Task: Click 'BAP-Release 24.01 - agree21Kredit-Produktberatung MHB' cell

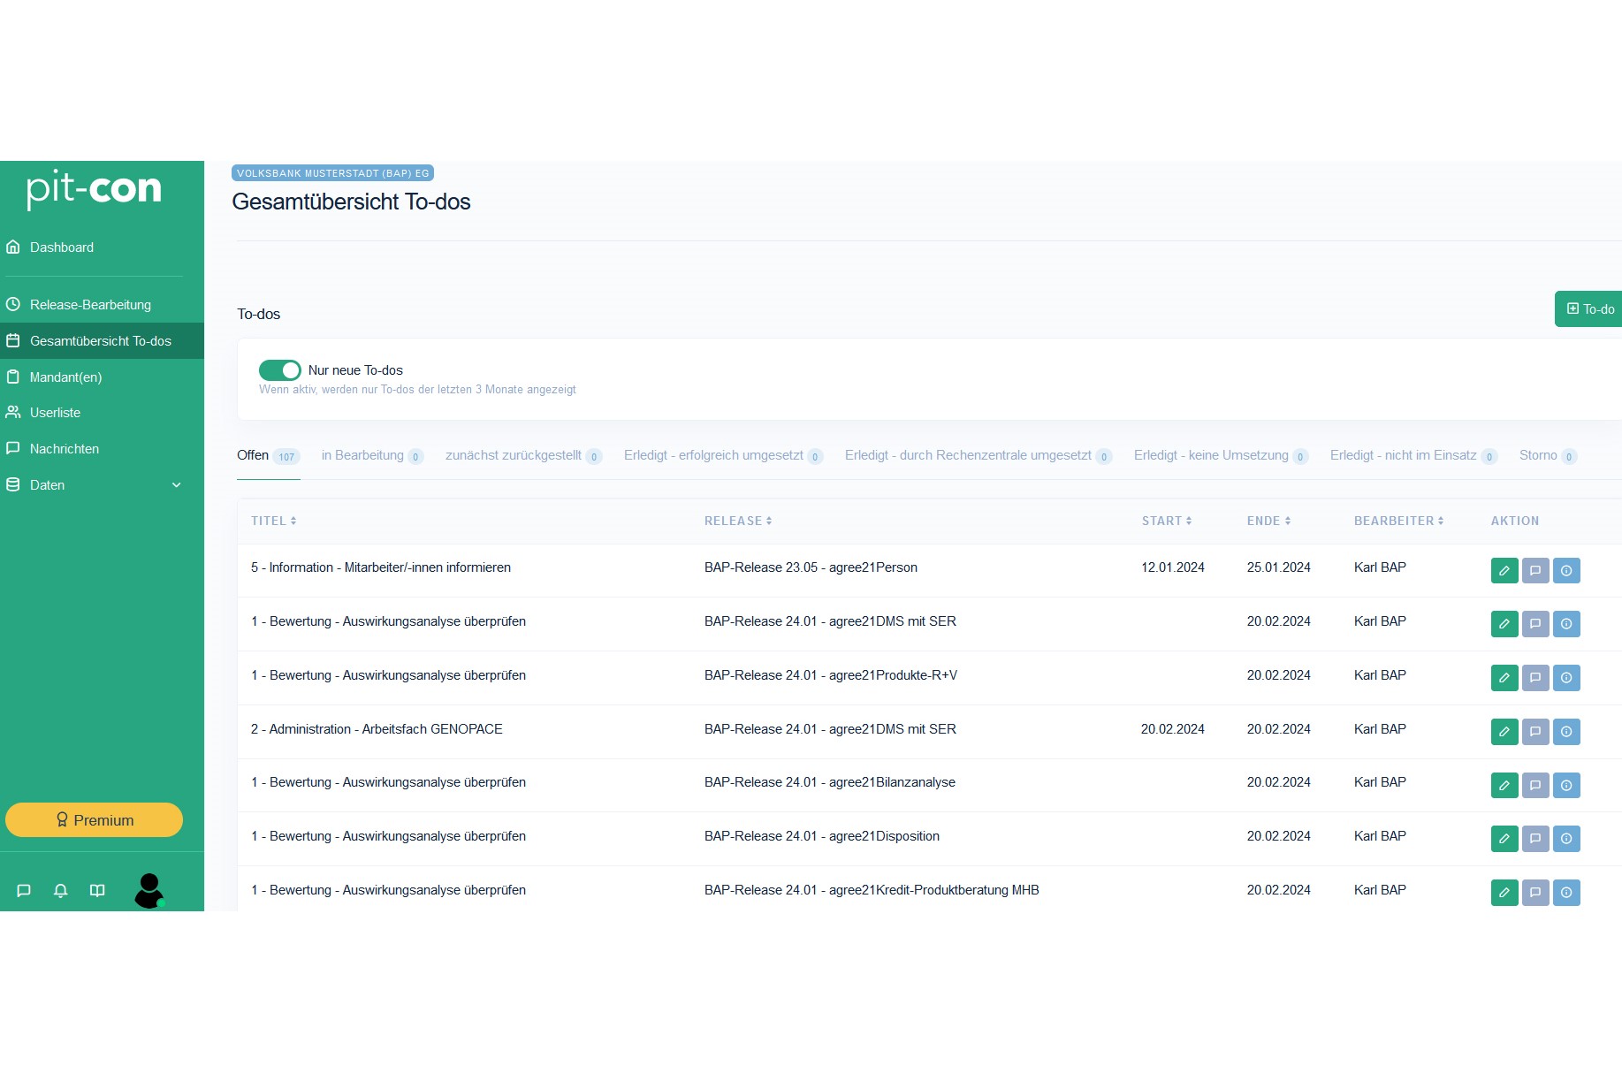Action: point(872,890)
